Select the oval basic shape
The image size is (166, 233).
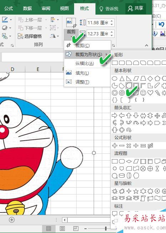(x=114, y=78)
